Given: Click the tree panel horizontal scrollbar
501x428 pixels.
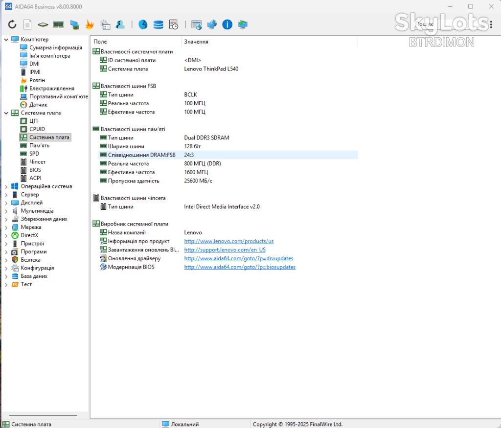Looking at the screenshot, I should [x=43, y=415].
